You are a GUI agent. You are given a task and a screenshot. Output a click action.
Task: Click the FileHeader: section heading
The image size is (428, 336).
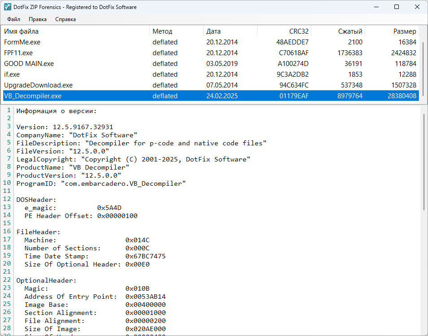pyautogui.click(x=38, y=232)
